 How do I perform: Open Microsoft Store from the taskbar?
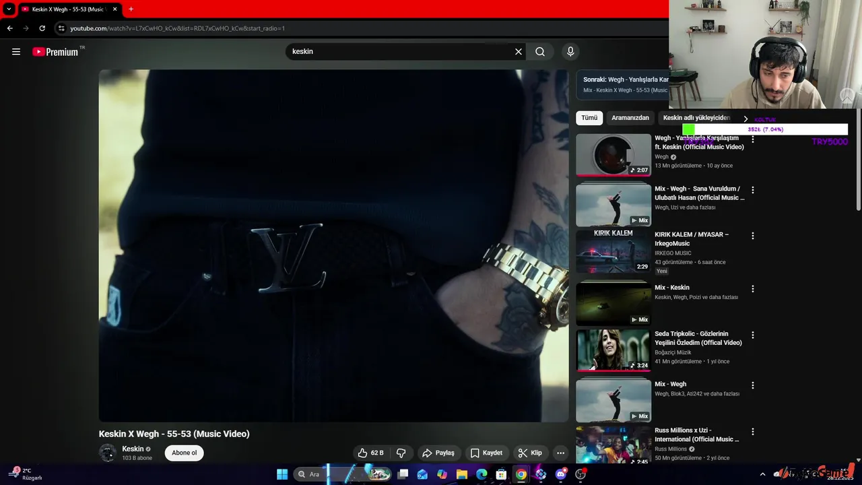pyautogui.click(x=501, y=474)
